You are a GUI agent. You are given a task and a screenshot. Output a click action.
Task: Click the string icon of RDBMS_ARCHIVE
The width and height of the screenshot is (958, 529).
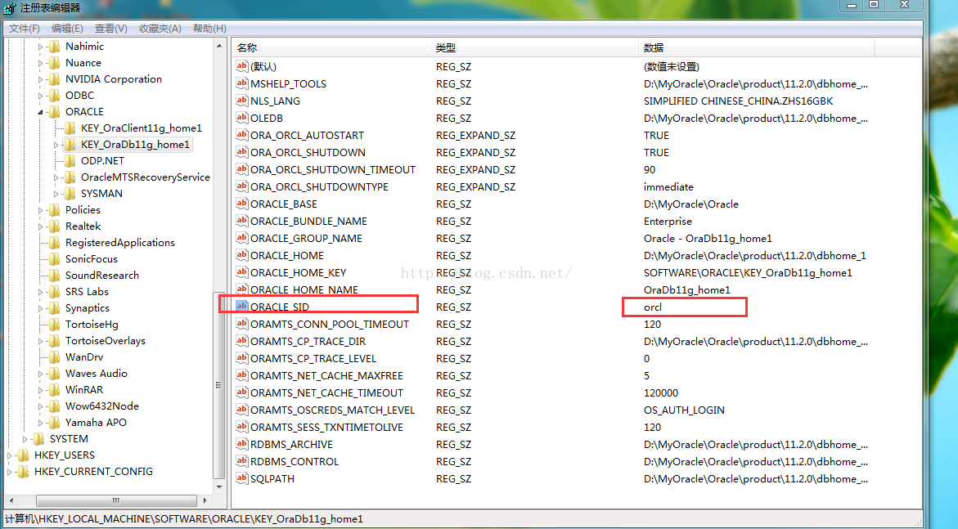[x=242, y=443]
